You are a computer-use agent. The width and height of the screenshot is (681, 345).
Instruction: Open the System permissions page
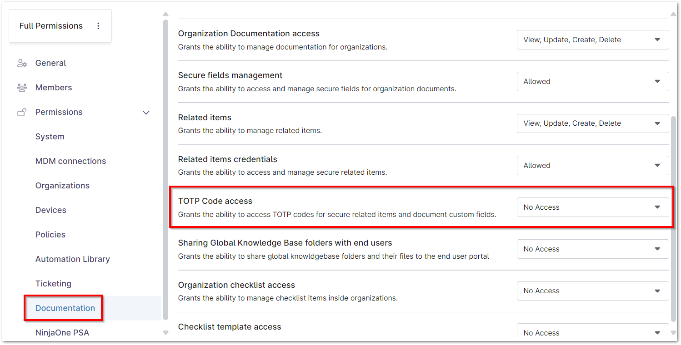coord(50,137)
